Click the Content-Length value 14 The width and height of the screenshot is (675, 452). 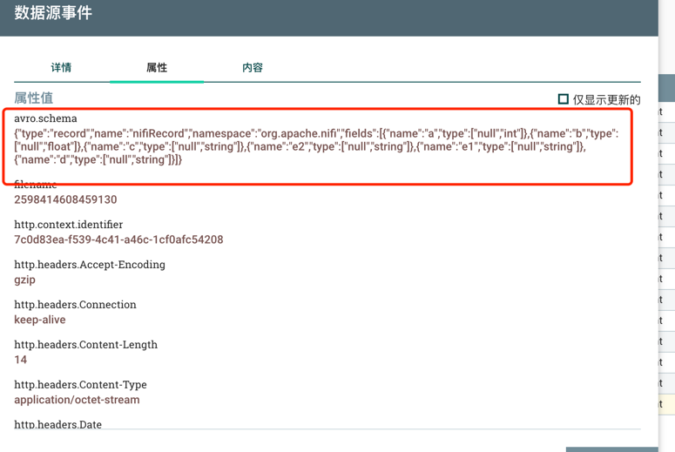coord(21,360)
